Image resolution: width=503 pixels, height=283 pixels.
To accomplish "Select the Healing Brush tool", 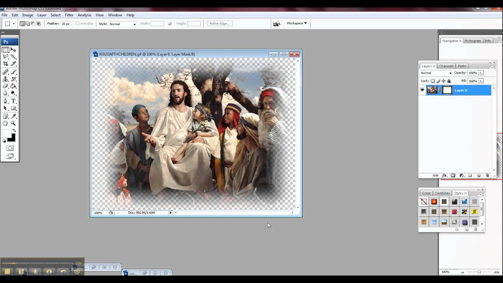I will click(6, 72).
